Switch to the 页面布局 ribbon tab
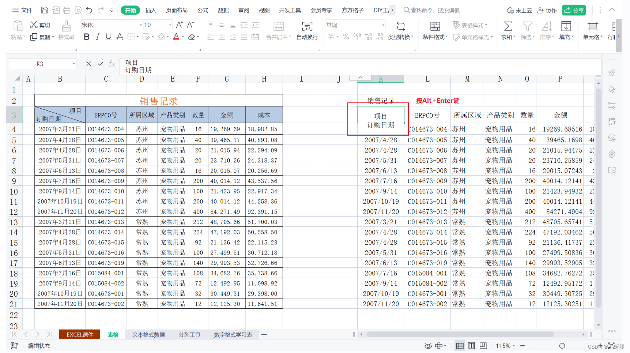The image size is (630, 353). [177, 10]
